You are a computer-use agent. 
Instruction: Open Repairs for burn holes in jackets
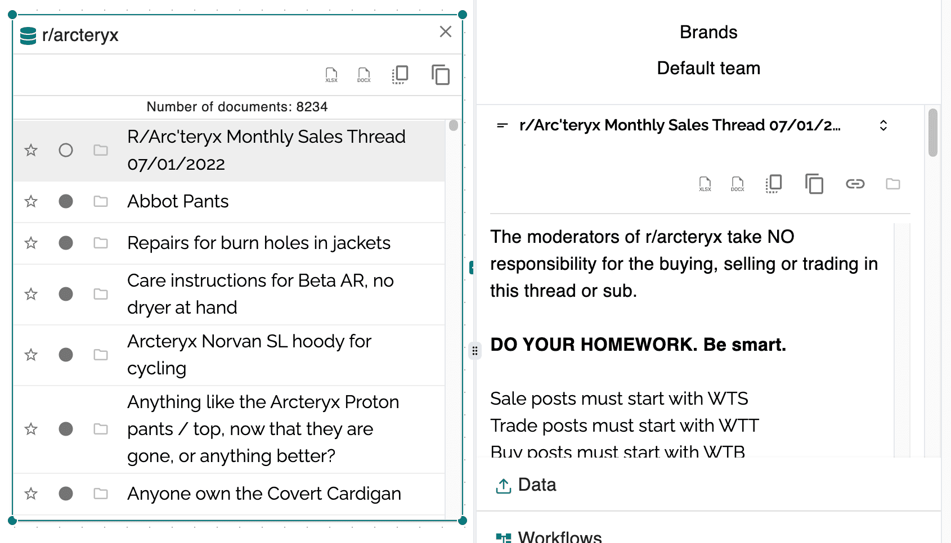tap(259, 243)
